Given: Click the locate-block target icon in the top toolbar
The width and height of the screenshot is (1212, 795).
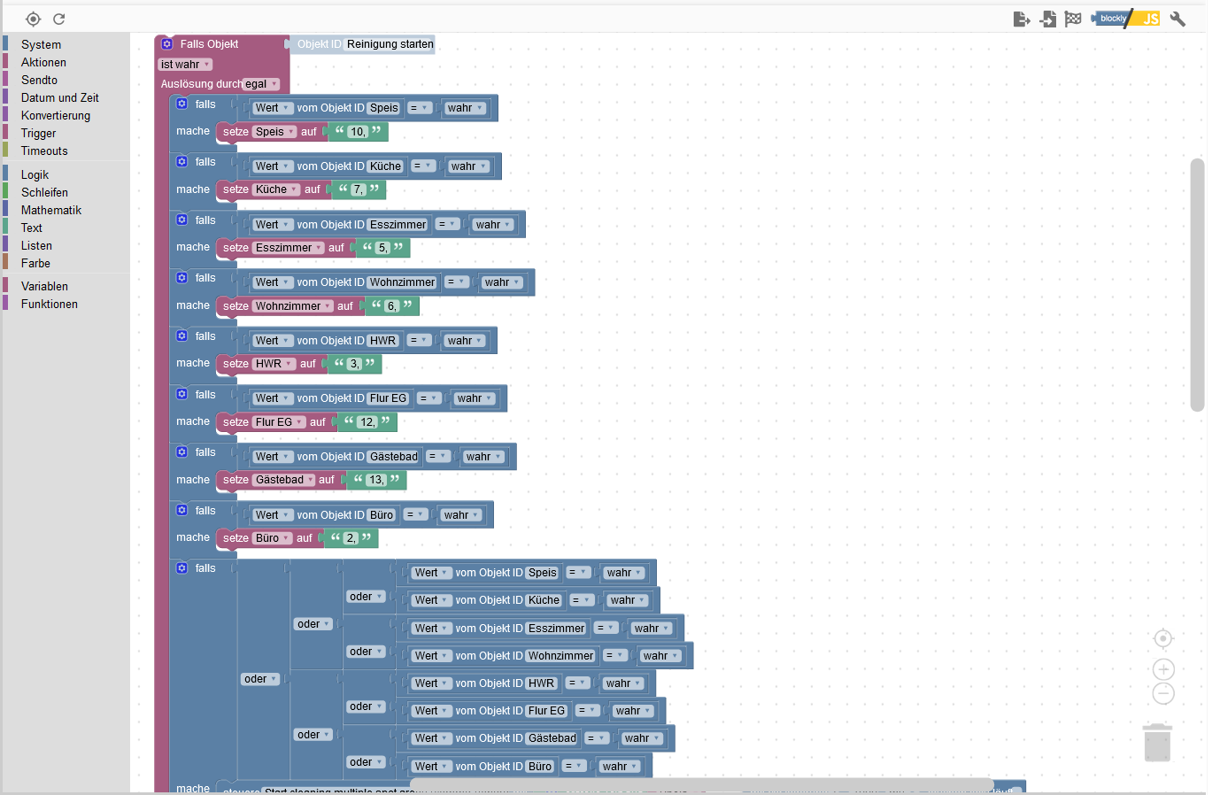Looking at the screenshot, I should (33, 19).
